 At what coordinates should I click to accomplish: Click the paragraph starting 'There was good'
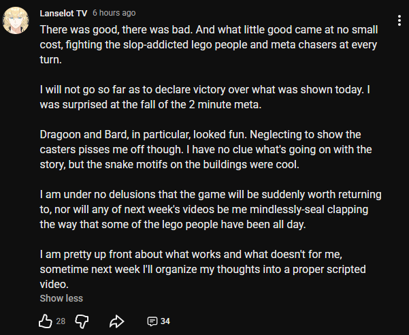pyautogui.click(x=209, y=45)
